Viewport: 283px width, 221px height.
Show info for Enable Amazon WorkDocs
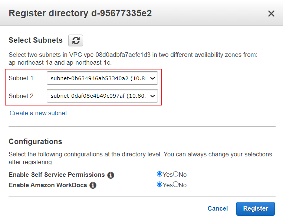pos(93,185)
